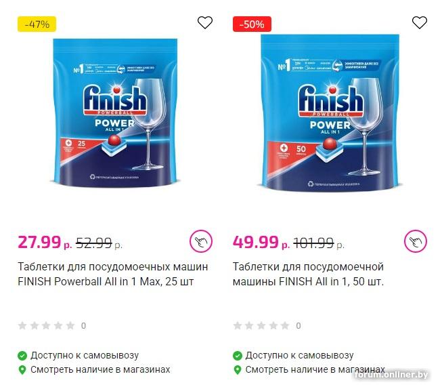442x389 pixels.
Task: Rate the left product five stars
Action: [x=69, y=326]
